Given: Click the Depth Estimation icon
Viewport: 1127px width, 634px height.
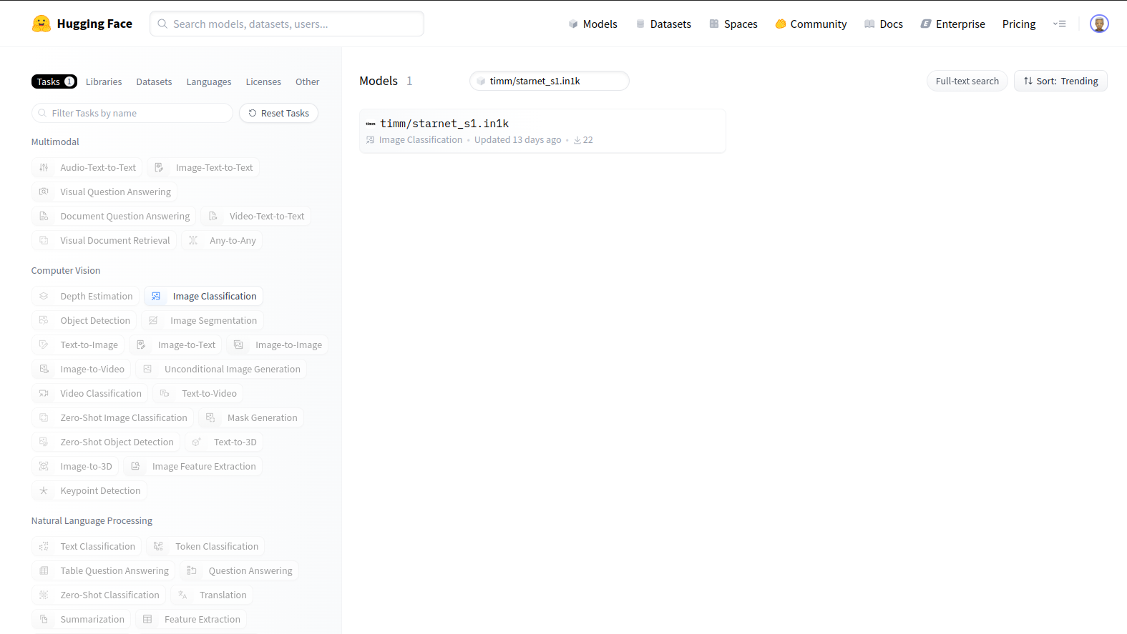Looking at the screenshot, I should (44, 296).
